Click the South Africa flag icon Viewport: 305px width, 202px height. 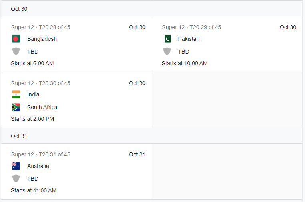click(16, 107)
